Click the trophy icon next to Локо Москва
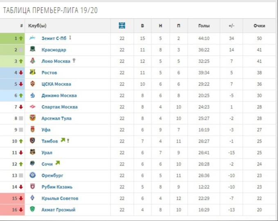Screen dimensions: 278x221 (74, 60)
